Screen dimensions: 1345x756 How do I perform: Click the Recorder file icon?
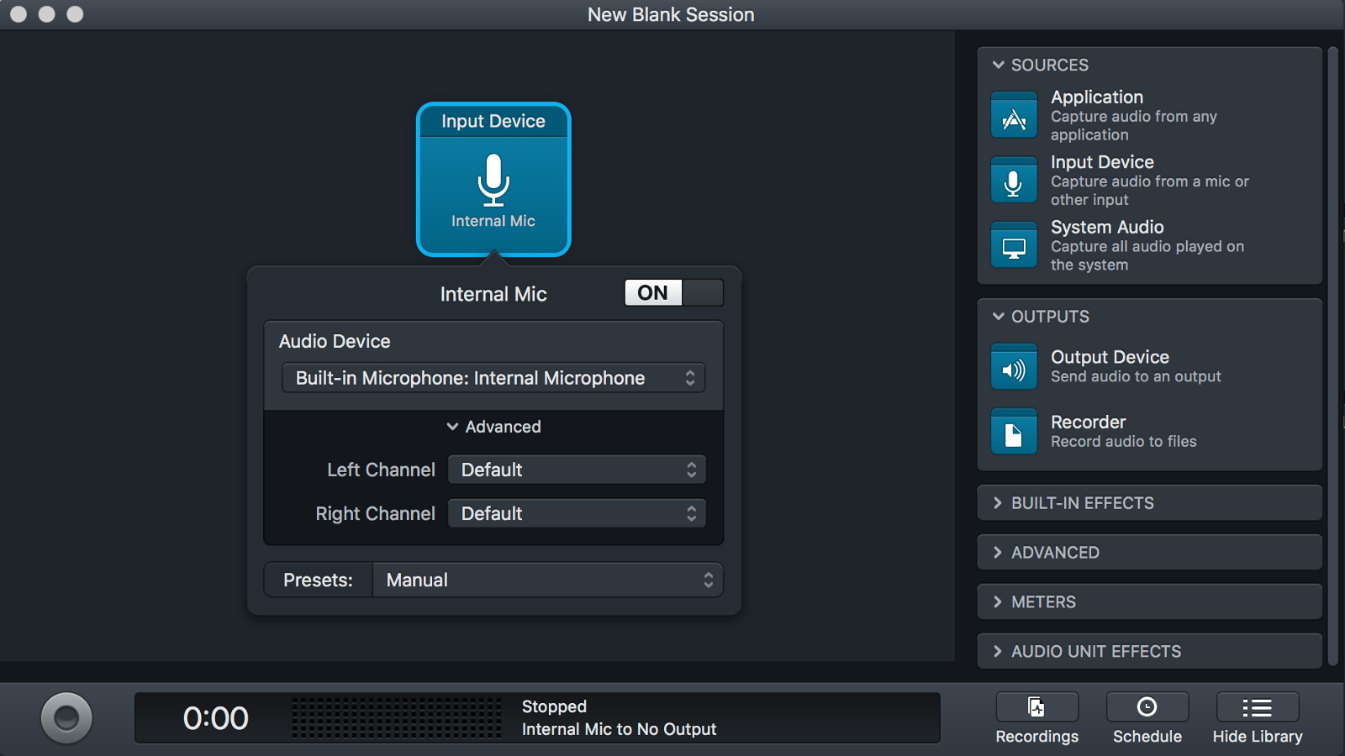click(1014, 432)
